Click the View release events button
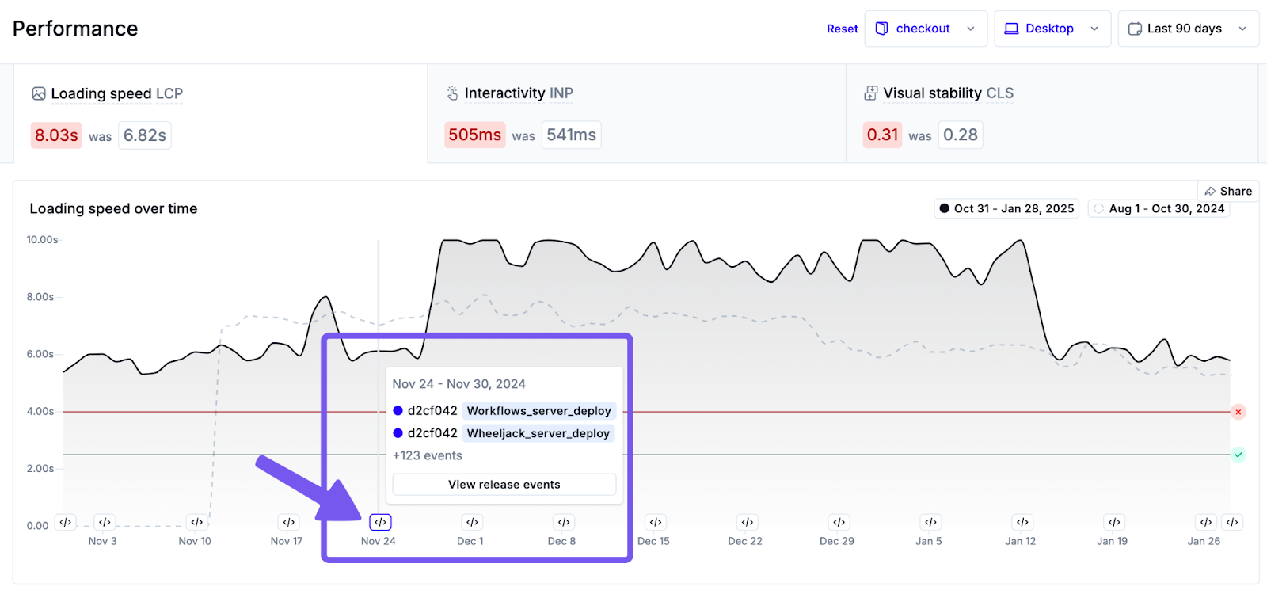Viewport: 1267px width, 594px height. pyautogui.click(x=504, y=485)
